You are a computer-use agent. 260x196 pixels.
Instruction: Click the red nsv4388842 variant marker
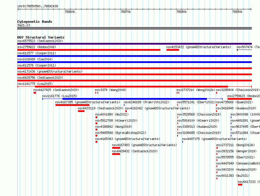click(x=96, y=129)
